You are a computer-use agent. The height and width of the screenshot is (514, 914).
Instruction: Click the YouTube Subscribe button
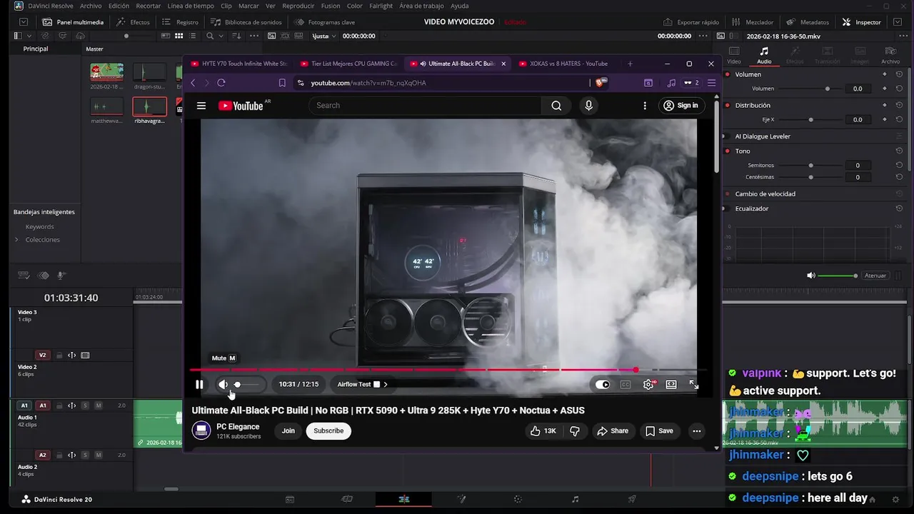point(328,430)
